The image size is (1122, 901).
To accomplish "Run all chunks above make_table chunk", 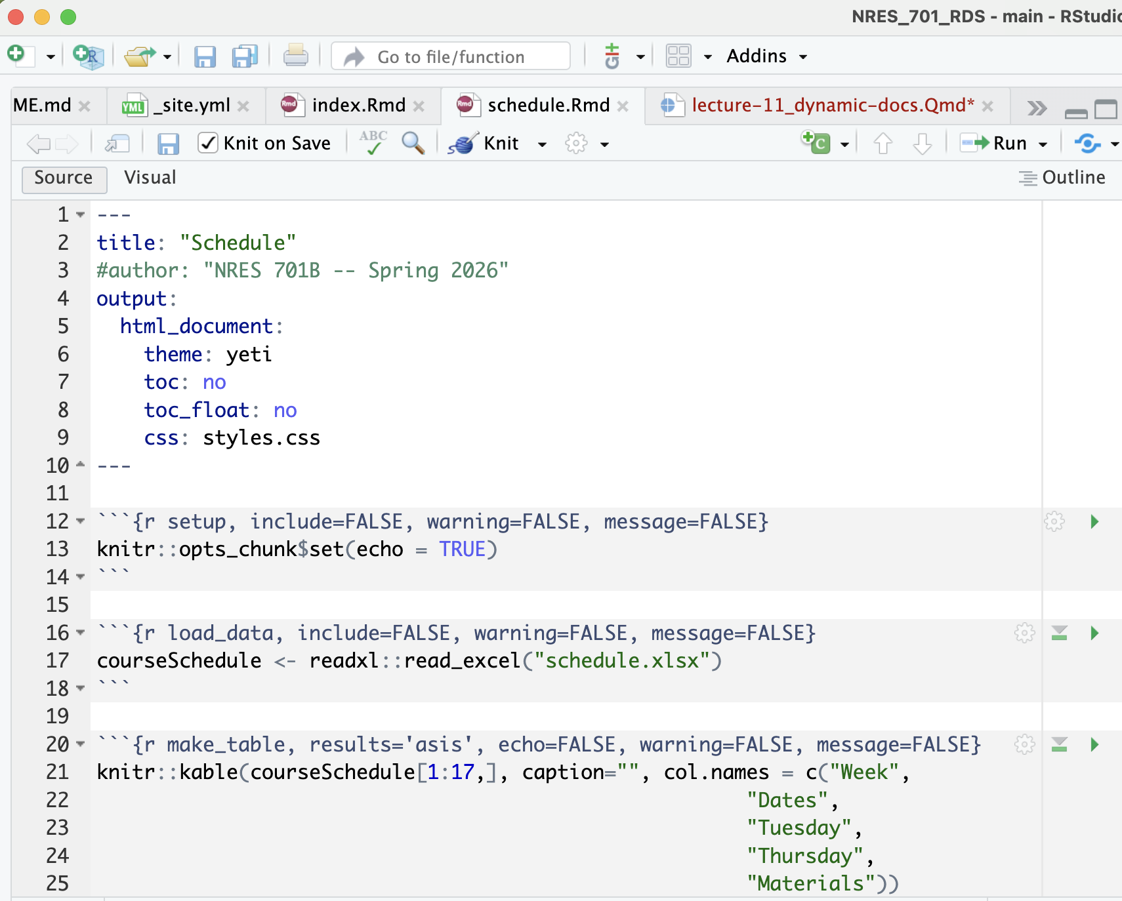I will (1059, 744).
